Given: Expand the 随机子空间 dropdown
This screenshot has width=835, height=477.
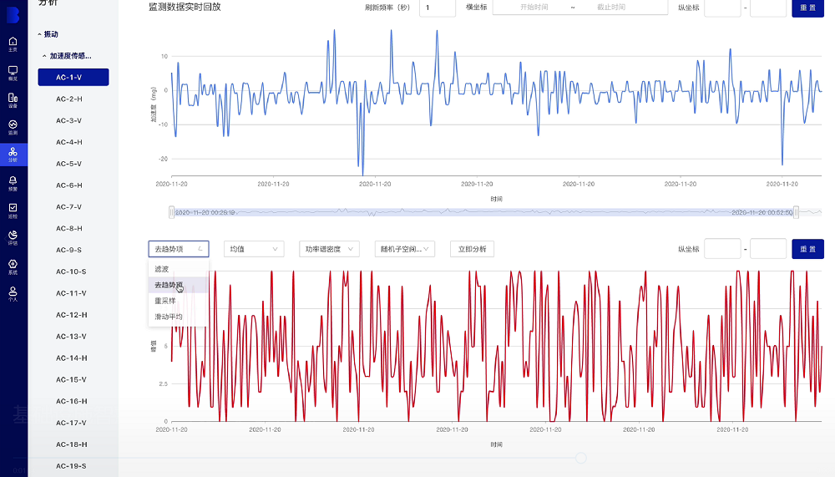Looking at the screenshot, I should pyautogui.click(x=405, y=249).
